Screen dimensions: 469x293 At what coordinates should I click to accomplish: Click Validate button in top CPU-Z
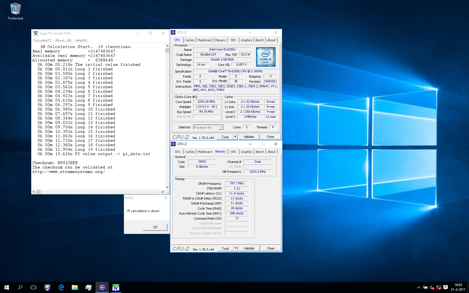click(x=249, y=137)
